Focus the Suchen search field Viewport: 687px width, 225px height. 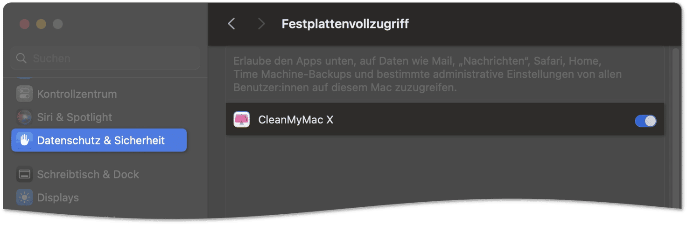pos(105,58)
